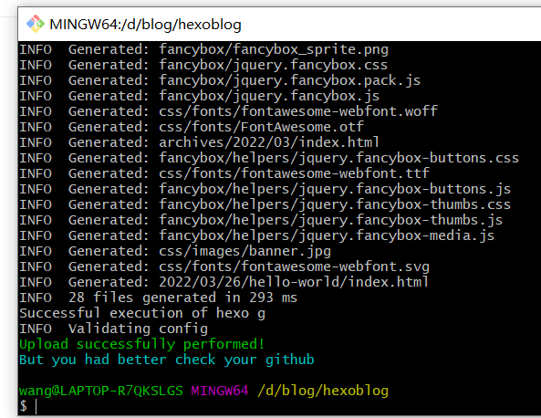The height and width of the screenshot is (418, 541).
Task: Click the 'INFO Validating config' line
Action: 113,329
